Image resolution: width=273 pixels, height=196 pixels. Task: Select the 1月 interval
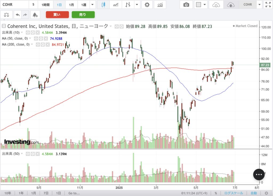click(x=71, y=5)
